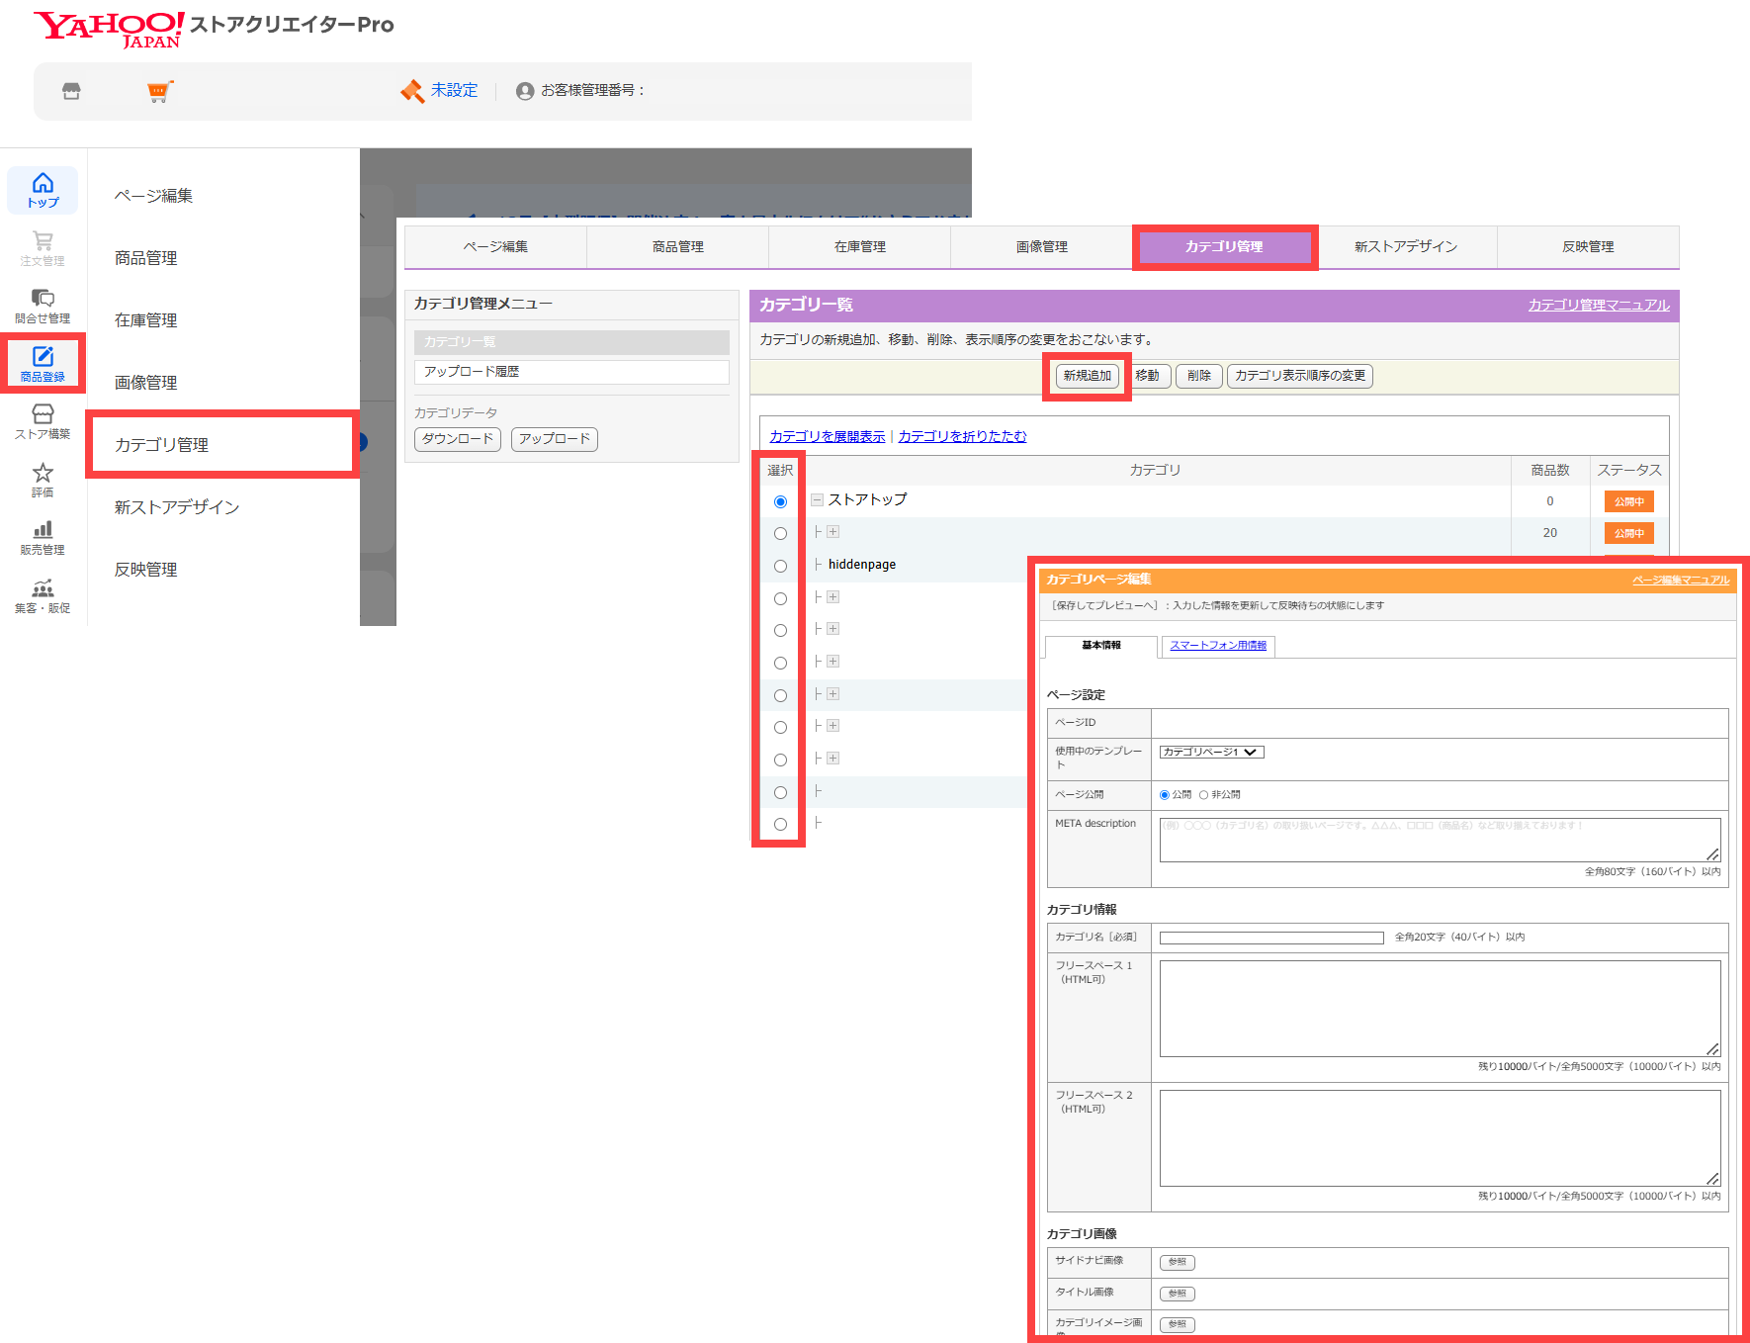Click 公開中 status button for ストアトップ
Screen dimensions: 1750x1343
point(1628,501)
